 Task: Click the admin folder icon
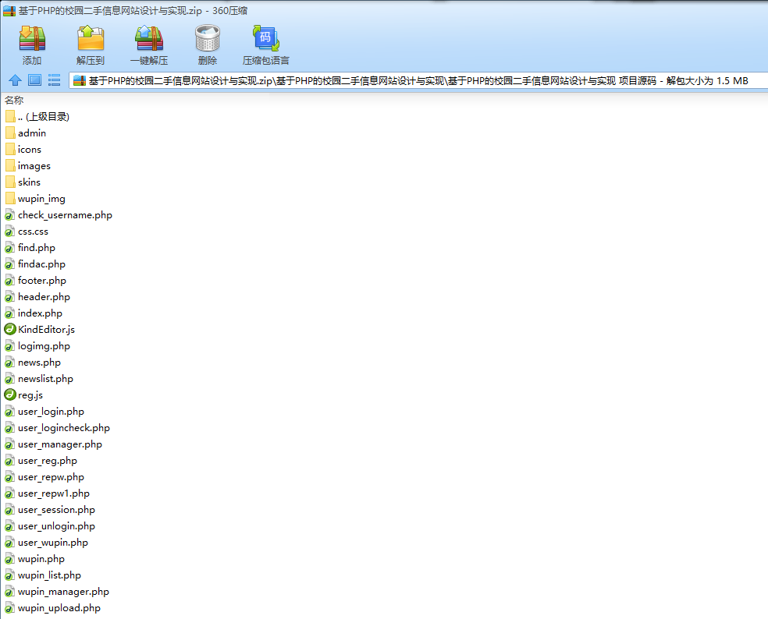(x=10, y=133)
